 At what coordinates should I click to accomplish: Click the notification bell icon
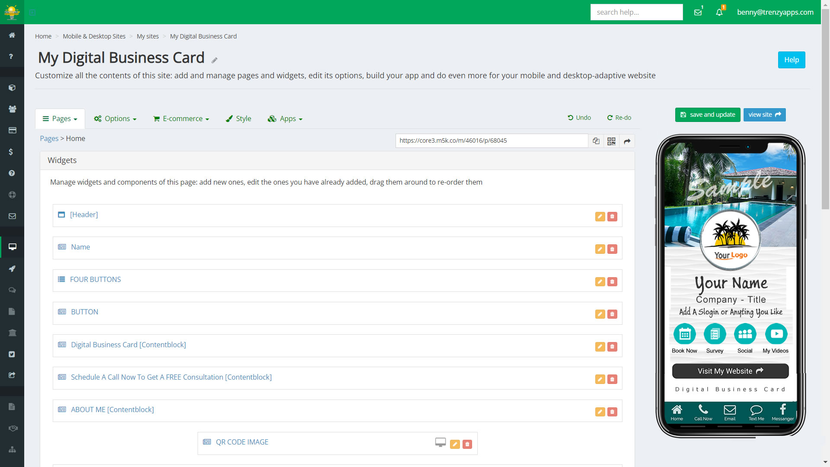[719, 12]
